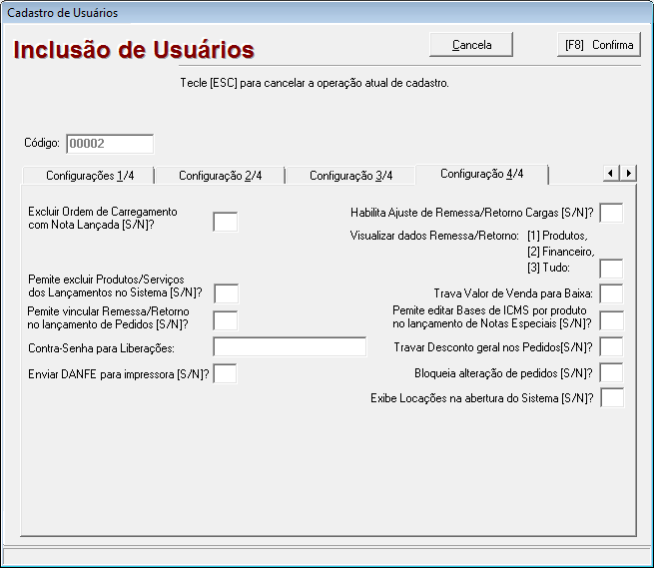The height and width of the screenshot is (568, 654).
Task: Open the Configuração 2/4 tab
Action: tap(220, 176)
